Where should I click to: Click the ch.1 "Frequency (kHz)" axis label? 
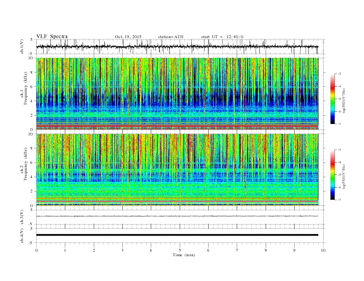tap(25, 88)
